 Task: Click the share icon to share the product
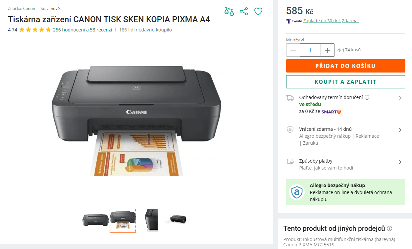(x=244, y=11)
